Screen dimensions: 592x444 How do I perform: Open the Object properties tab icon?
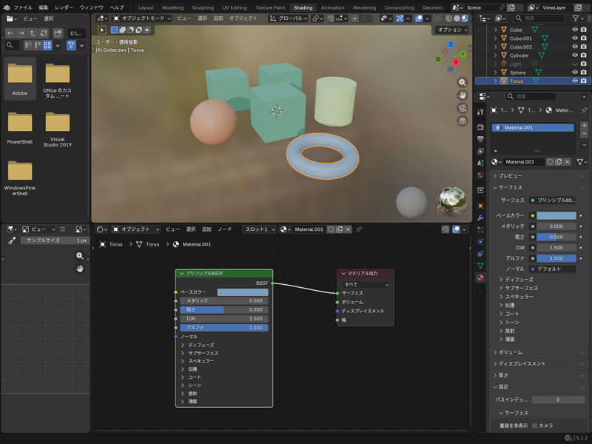[x=480, y=206]
